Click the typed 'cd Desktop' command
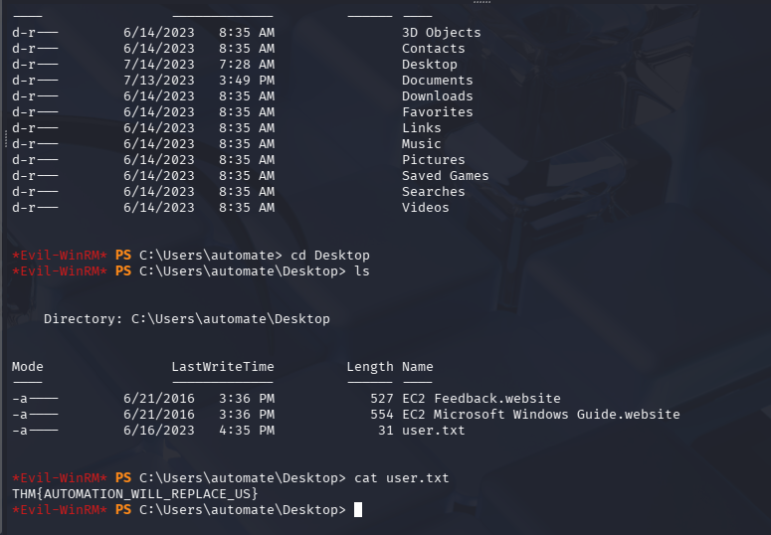771x535 pixels. coord(331,256)
